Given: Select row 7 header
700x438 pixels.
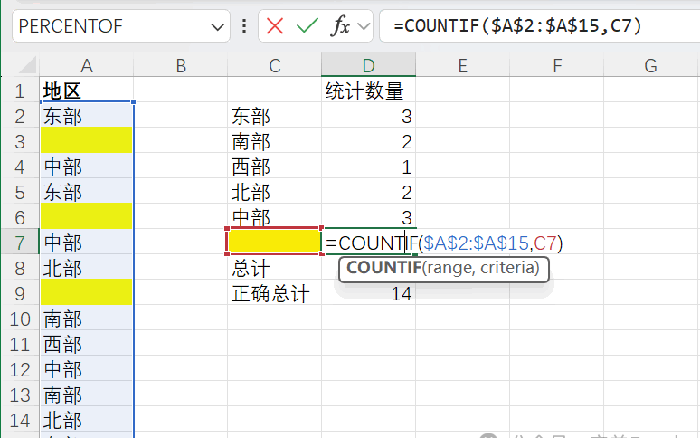Looking at the screenshot, I should click(x=20, y=243).
